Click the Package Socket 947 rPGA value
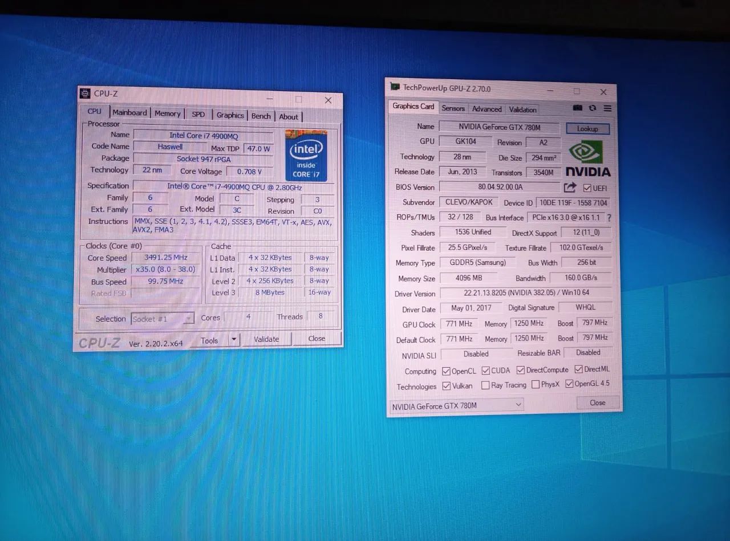This screenshot has width=730, height=541. pos(204,158)
